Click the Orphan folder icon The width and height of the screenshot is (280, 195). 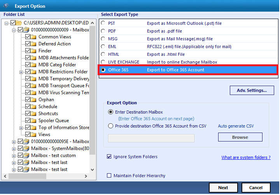[x=33, y=100]
